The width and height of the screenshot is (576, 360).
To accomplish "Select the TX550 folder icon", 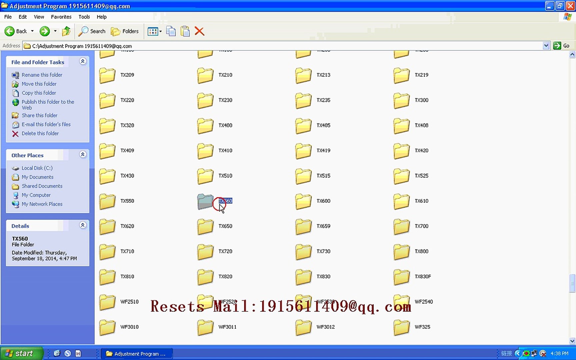I will [107, 201].
